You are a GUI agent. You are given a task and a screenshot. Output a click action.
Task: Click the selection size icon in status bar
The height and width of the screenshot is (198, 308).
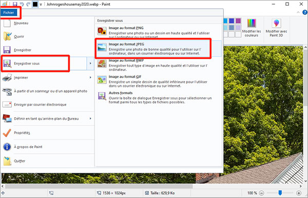(x=51, y=193)
